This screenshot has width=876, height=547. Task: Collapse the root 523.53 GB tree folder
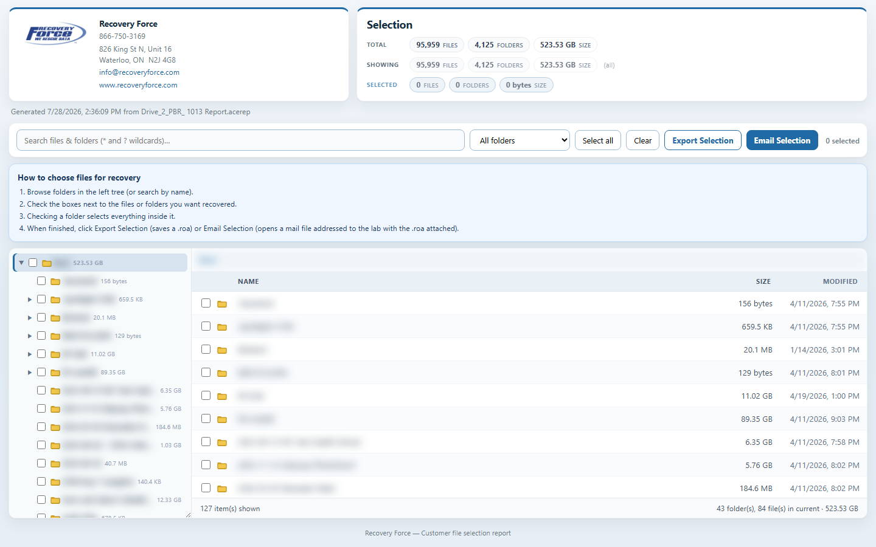[x=21, y=263]
